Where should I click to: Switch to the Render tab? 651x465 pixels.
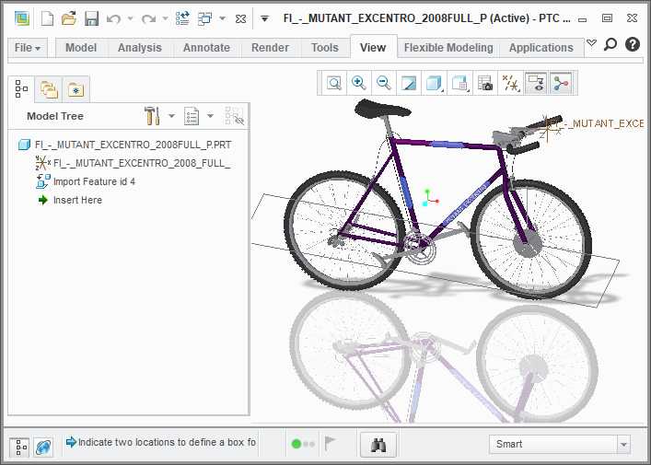270,48
